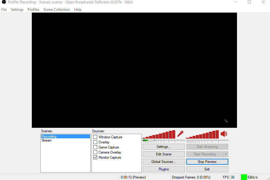Close the OBS window
270x180 pixels.
coord(263,2)
